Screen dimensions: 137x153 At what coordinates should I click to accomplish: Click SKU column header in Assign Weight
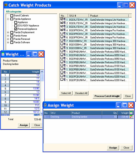(60, 113)
